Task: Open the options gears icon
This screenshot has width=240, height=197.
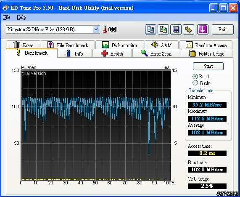Action: coord(188,29)
